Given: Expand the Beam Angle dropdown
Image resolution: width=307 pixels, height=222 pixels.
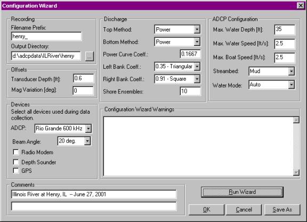Looking at the screenshot, I should 87,141.
